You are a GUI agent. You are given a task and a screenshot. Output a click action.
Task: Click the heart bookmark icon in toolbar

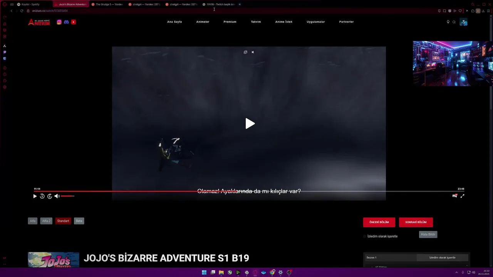[x=459, y=11]
